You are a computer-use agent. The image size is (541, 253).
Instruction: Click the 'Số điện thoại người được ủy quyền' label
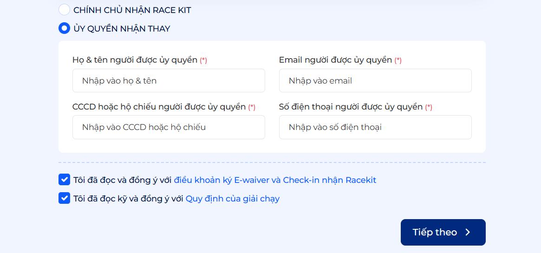[x=351, y=107]
